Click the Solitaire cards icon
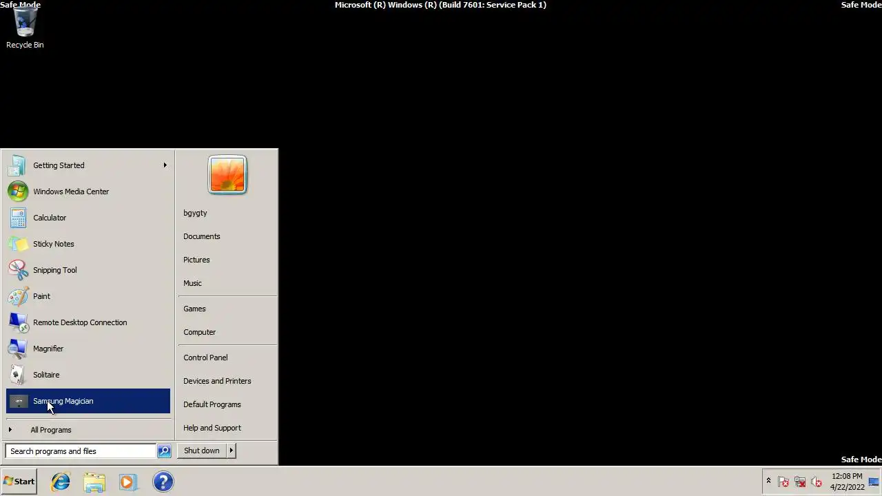The image size is (882, 496). pyautogui.click(x=18, y=375)
